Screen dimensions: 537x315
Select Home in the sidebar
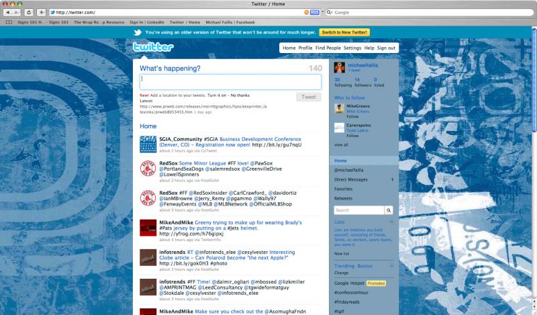pos(364,161)
